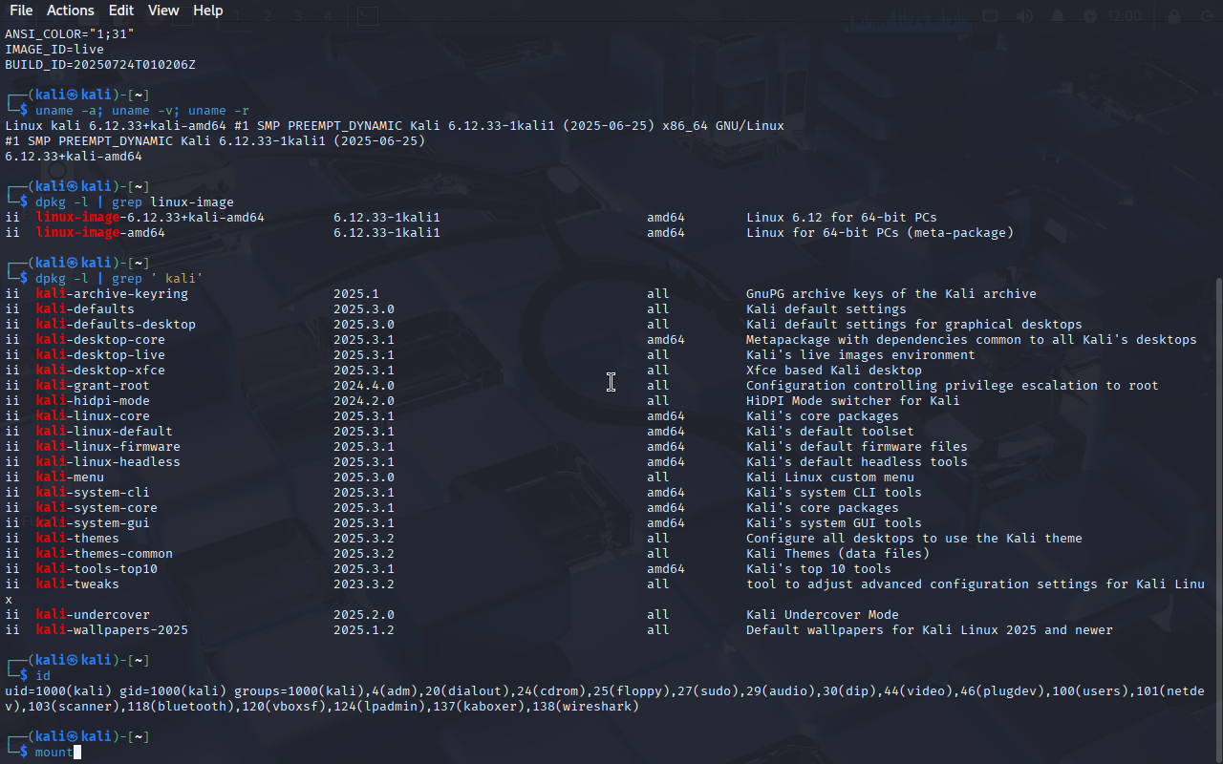1223x764 pixels.
Task: Click the linux-image-6.12.33+kali-amd64 package name
Action: point(150,218)
